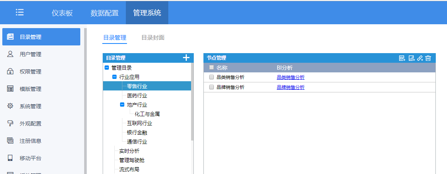447x174 pixels.
Task: Click the 用户管理 user icon
Action: [x=10, y=54]
